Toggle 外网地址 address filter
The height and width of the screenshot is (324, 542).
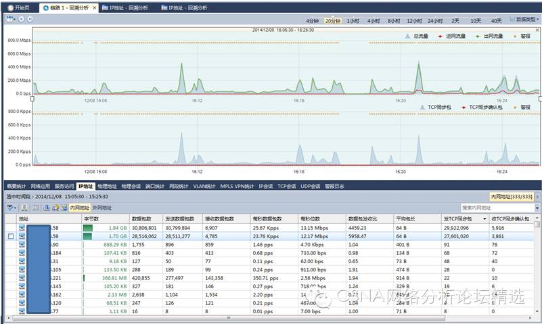pyautogui.click(x=102, y=208)
